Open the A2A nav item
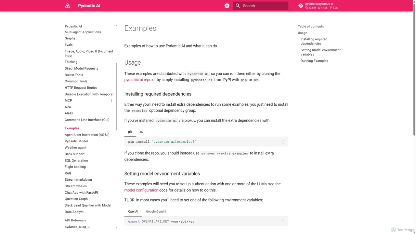416x234 pixels. pyautogui.click(x=68, y=107)
